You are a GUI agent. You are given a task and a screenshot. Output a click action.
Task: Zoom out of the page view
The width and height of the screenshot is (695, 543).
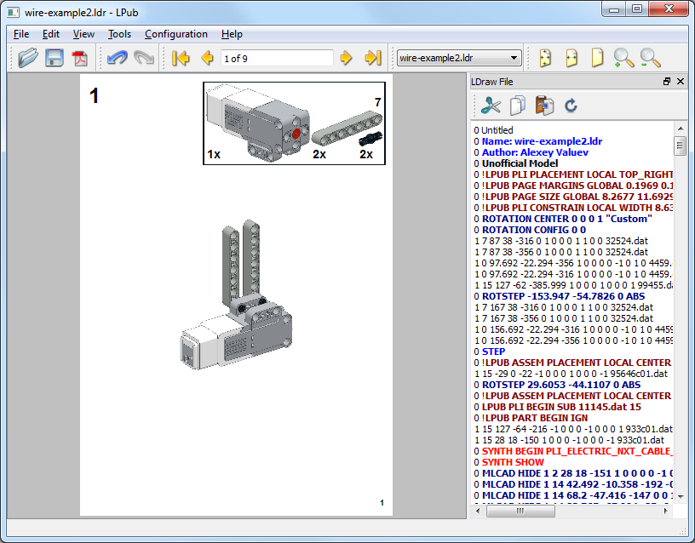tap(650, 58)
